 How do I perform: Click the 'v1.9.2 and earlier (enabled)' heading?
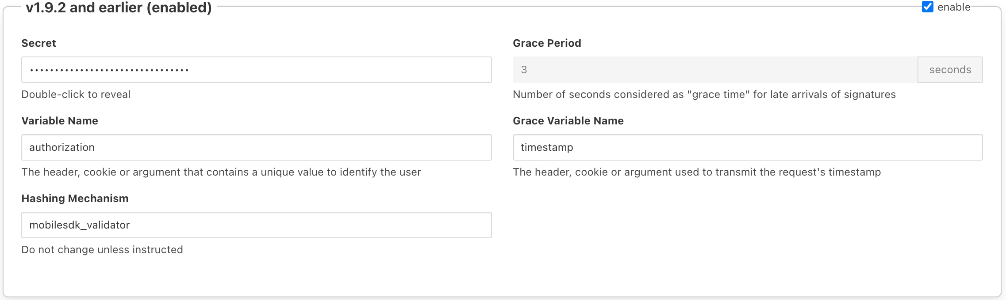point(119,8)
